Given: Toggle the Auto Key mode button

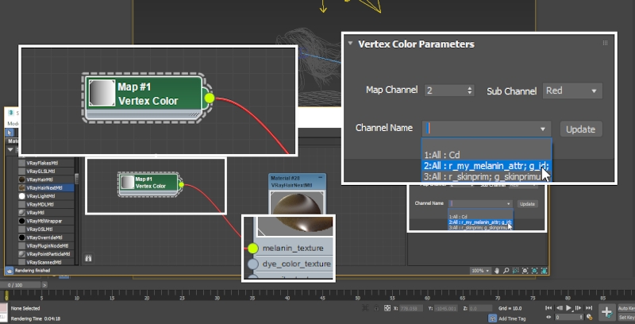Looking at the screenshot, I should pyautogui.click(x=625, y=307).
